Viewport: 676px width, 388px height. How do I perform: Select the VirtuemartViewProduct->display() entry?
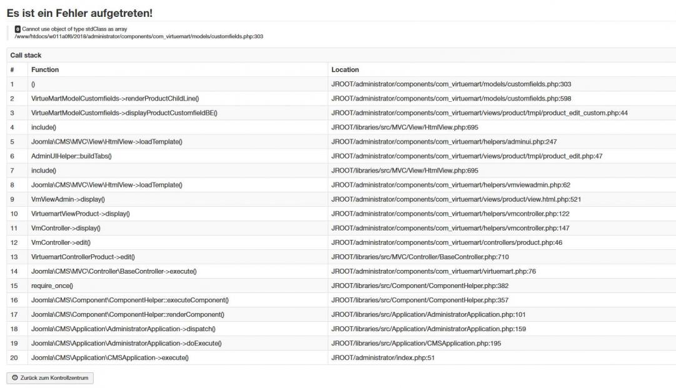[x=81, y=214]
